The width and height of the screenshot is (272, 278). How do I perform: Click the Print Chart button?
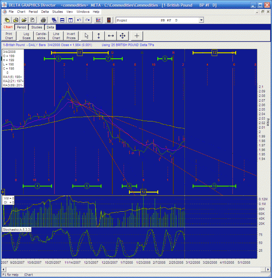[9, 36]
